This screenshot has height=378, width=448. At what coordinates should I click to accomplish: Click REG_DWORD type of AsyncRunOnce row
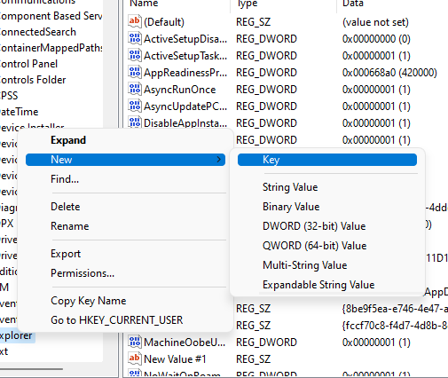click(266, 90)
